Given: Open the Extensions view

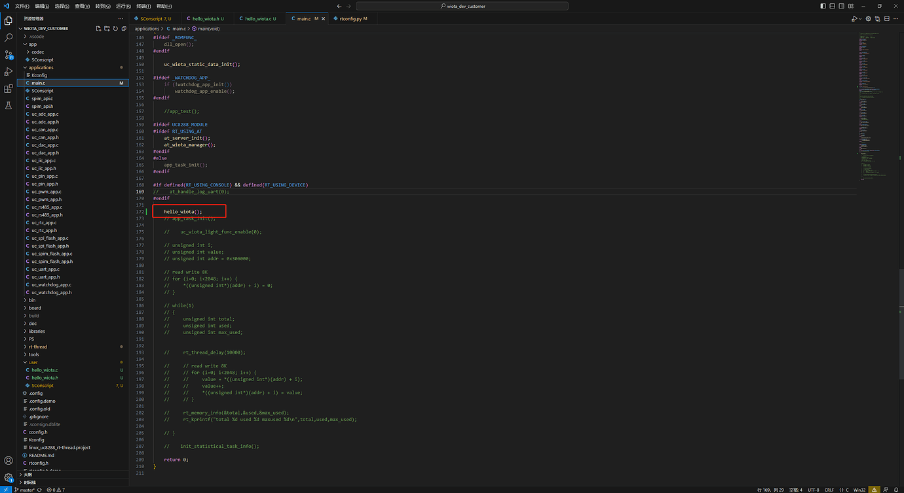Looking at the screenshot, I should 9,88.
